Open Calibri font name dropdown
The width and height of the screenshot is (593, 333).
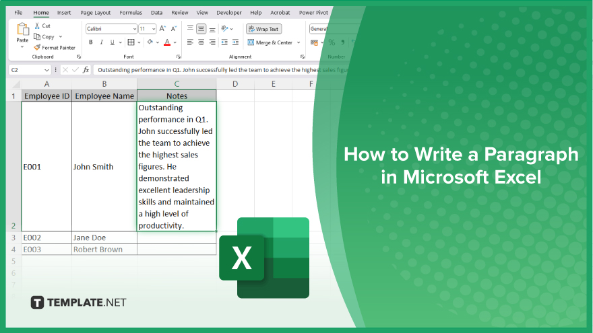tap(135, 29)
